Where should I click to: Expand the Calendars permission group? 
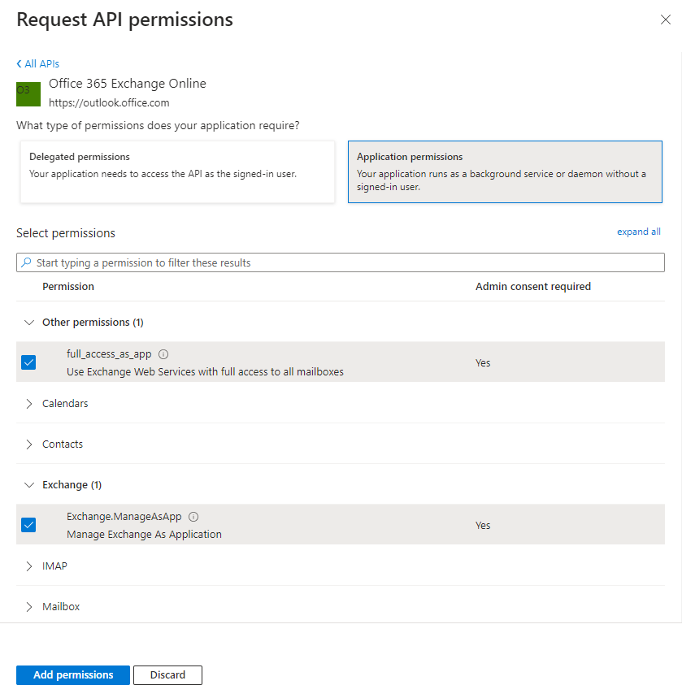[x=29, y=404]
